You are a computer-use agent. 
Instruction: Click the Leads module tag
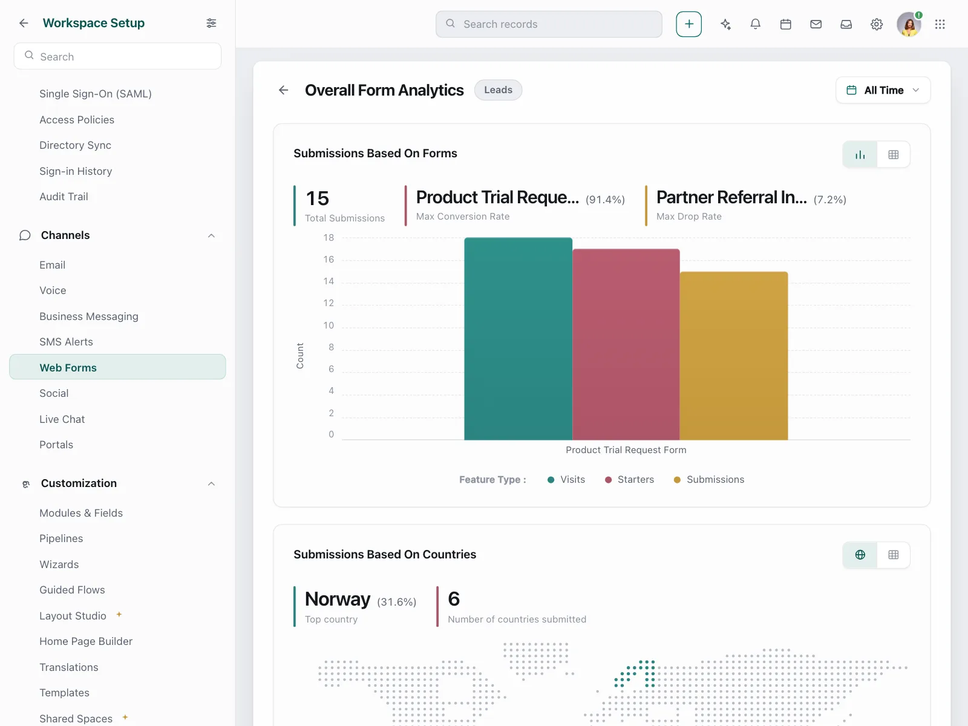pyautogui.click(x=498, y=90)
